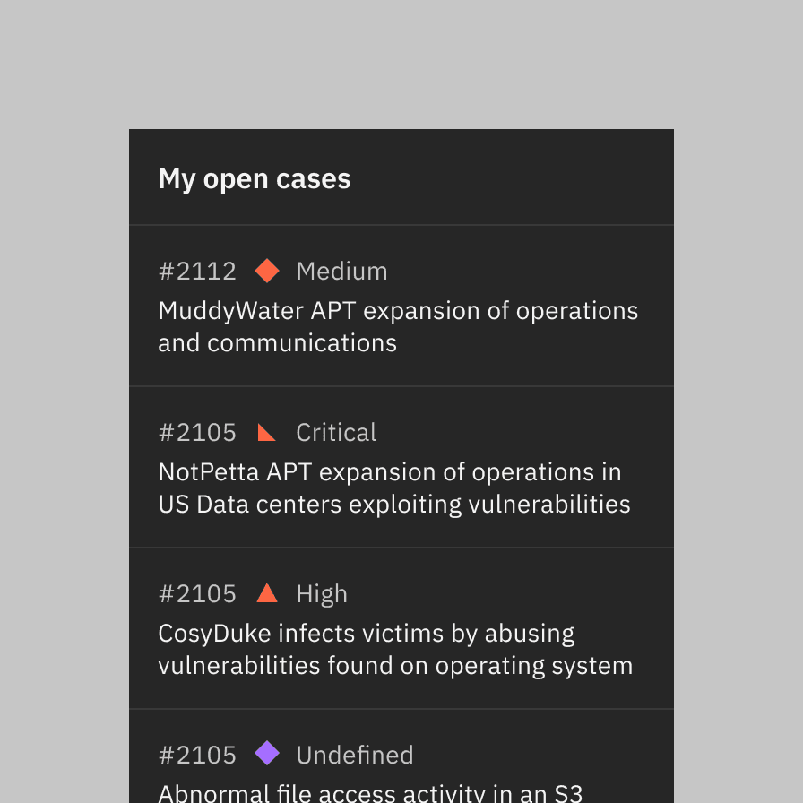
Task: Open the NotPetta APT expansion case title
Action: (x=390, y=472)
